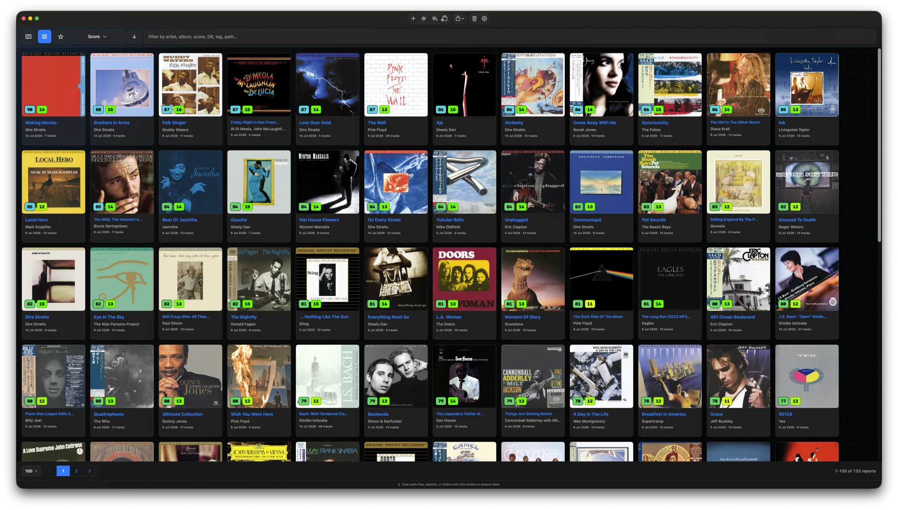Switch to list view

28,36
